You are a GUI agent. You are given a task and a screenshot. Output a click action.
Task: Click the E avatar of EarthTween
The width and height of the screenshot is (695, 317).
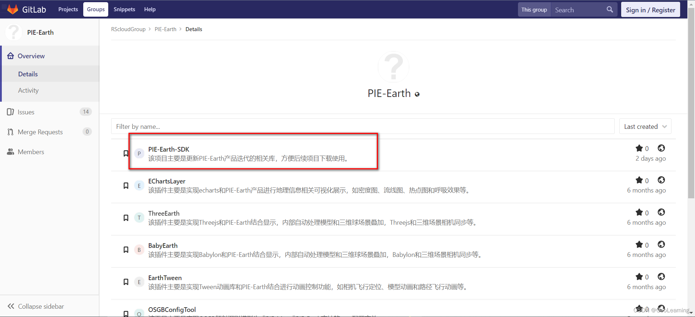coord(139,282)
